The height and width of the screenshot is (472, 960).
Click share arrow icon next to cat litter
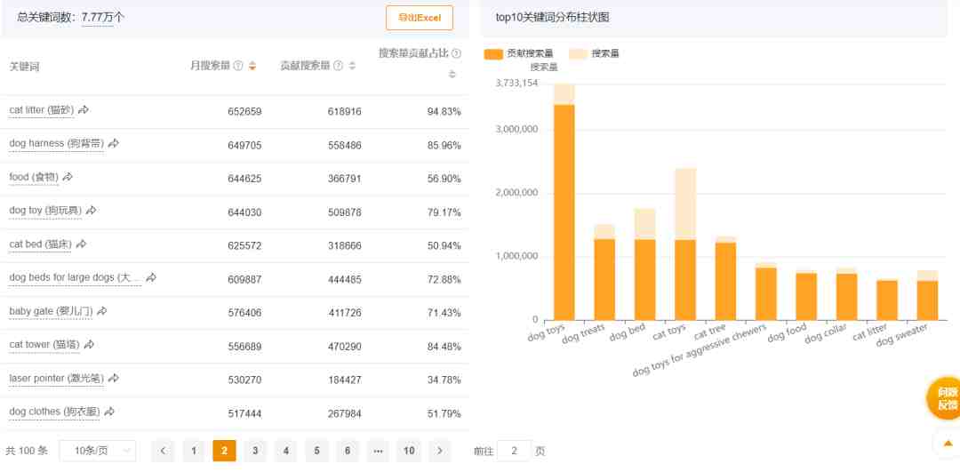(x=84, y=109)
